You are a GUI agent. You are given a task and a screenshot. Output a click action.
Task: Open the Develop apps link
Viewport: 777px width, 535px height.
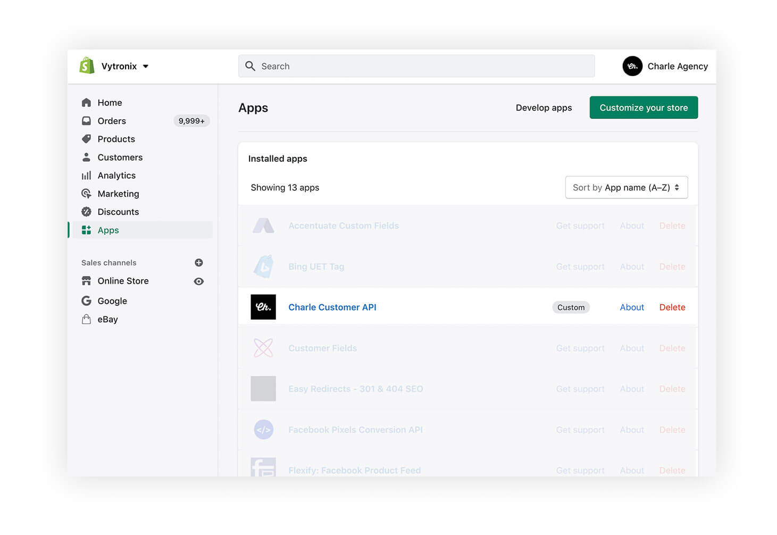point(544,107)
